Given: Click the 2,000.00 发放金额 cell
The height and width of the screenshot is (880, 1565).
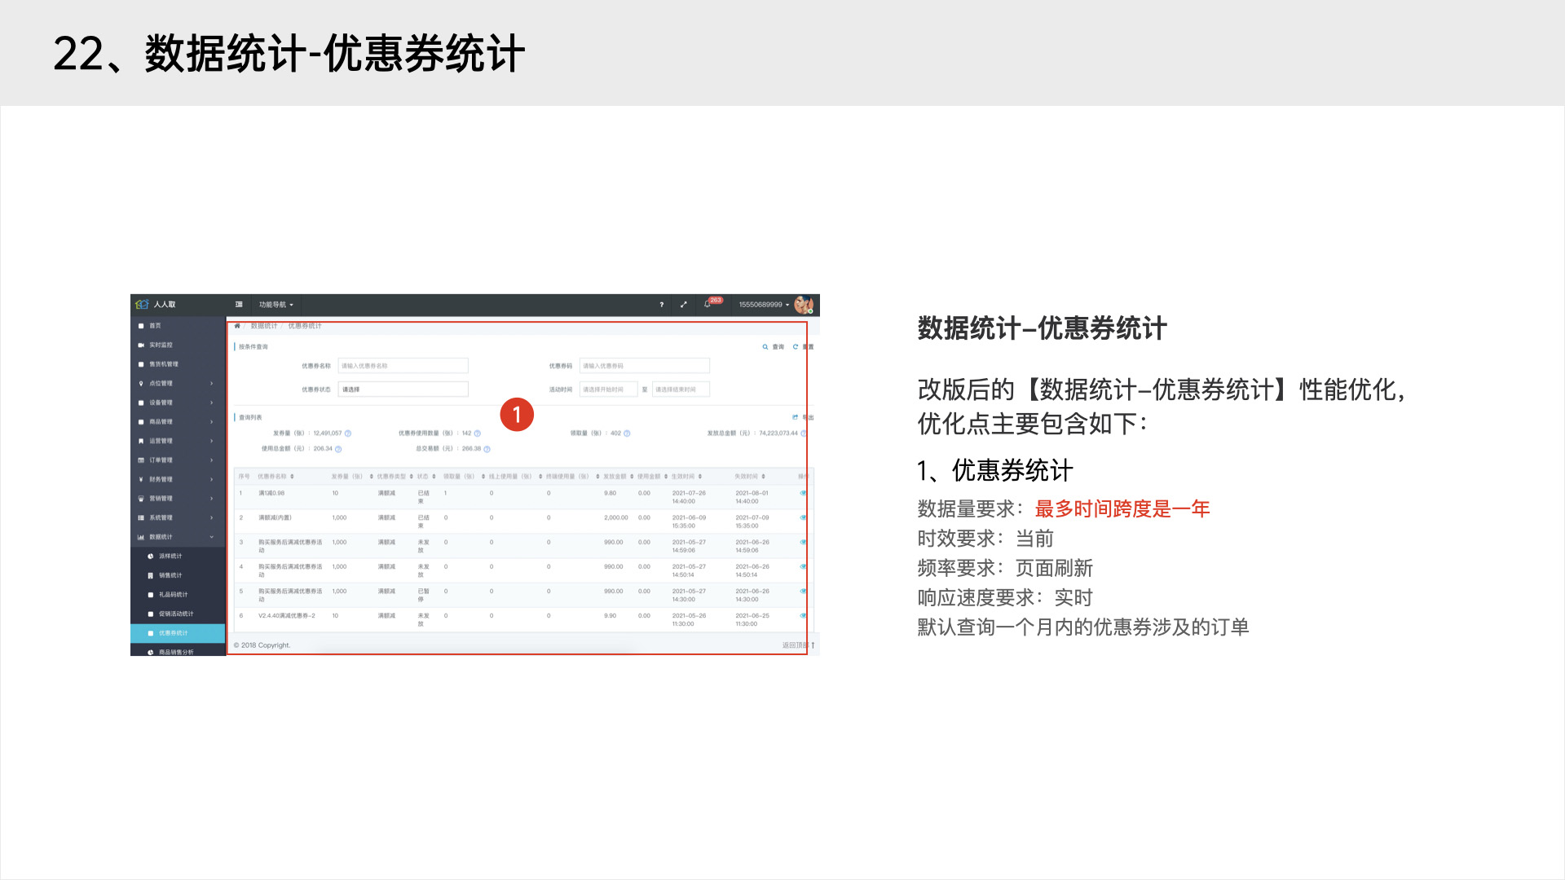Looking at the screenshot, I should tap(616, 517).
